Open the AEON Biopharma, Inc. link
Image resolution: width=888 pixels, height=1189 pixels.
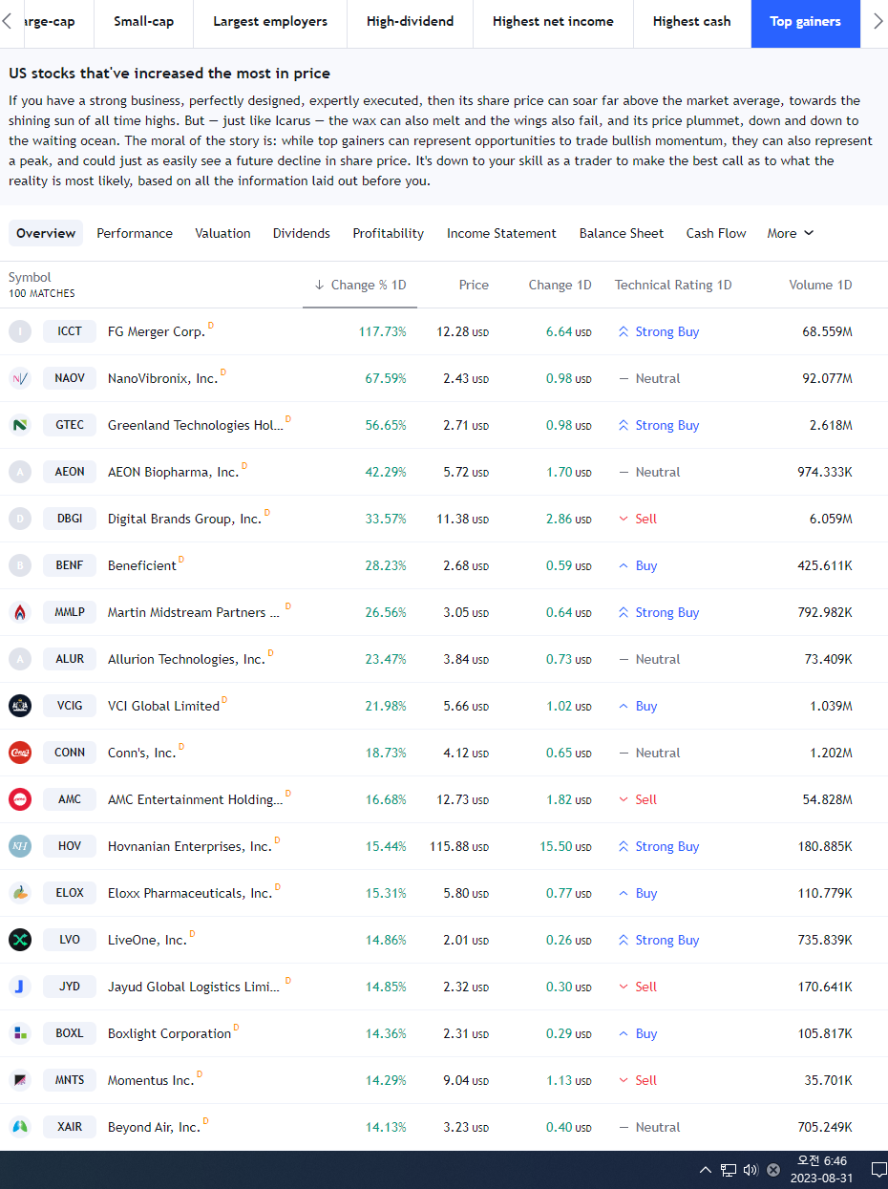pyautogui.click(x=173, y=472)
